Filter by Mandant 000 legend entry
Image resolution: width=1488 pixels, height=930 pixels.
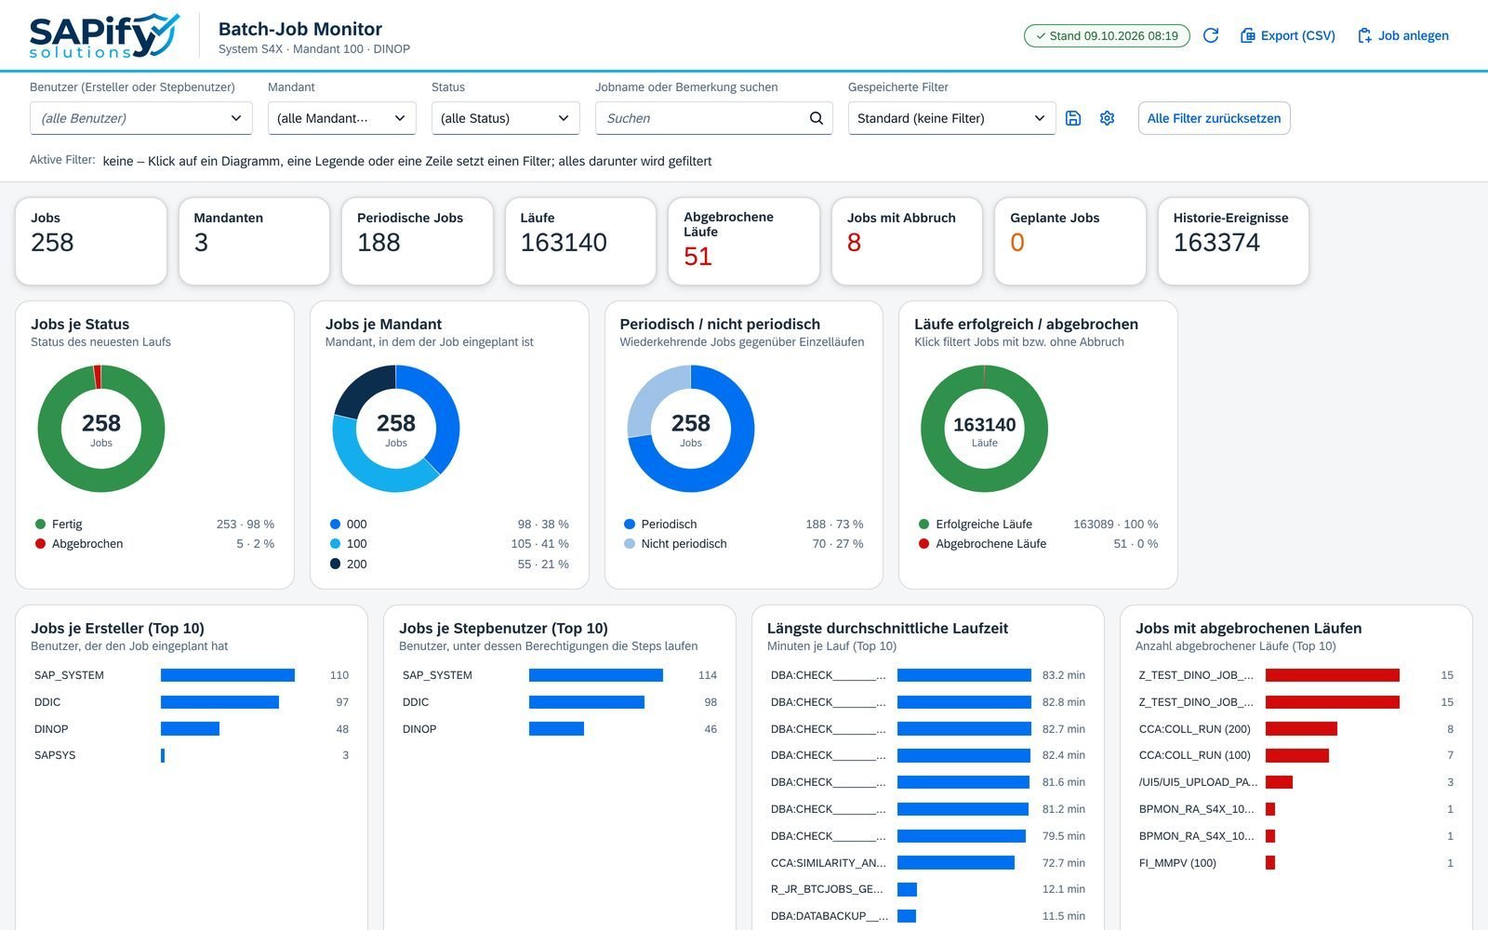(449, 525)
